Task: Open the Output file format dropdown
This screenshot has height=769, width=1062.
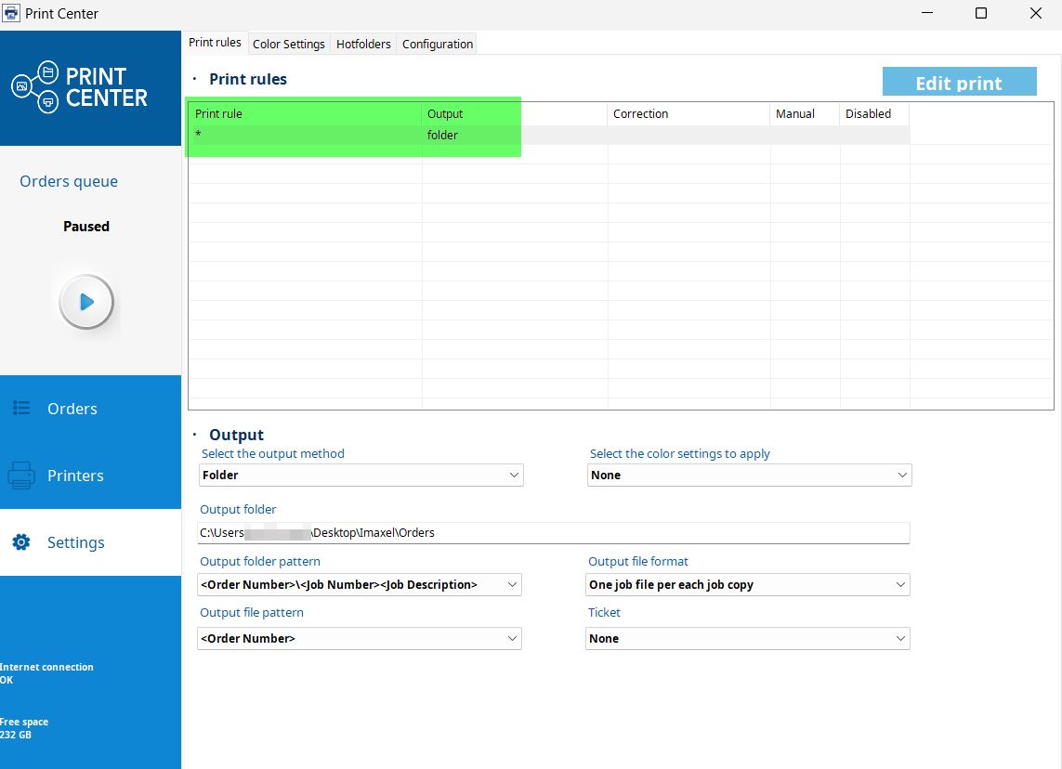Action: click(748, 584)
